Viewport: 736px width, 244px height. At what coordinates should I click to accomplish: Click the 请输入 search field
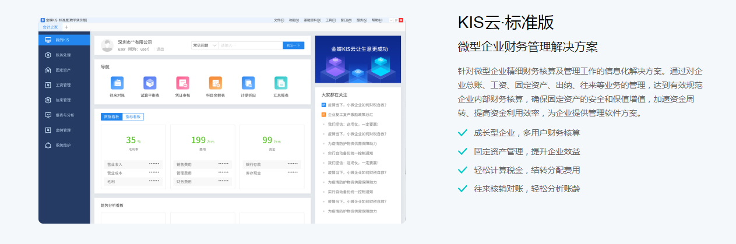[x=251, y=45]
